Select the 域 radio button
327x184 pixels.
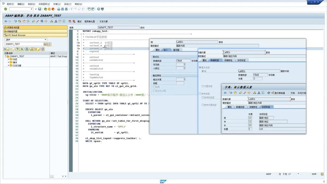(203, 71)
